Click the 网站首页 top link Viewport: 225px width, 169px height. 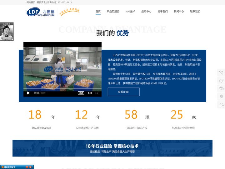[31, 2]
